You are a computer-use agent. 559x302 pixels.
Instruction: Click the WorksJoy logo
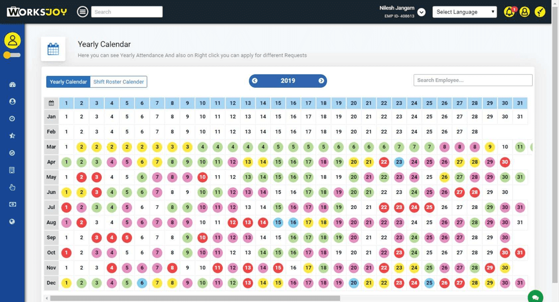pos(37,11)
